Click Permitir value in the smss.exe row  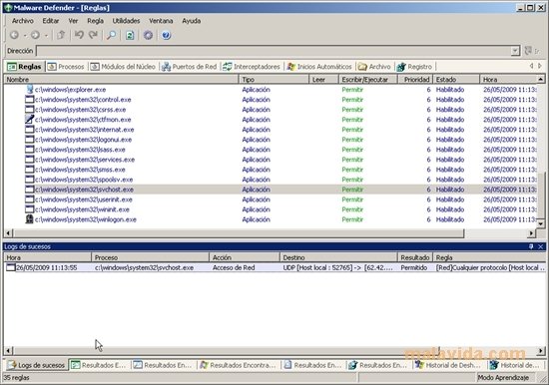[352, 170]
